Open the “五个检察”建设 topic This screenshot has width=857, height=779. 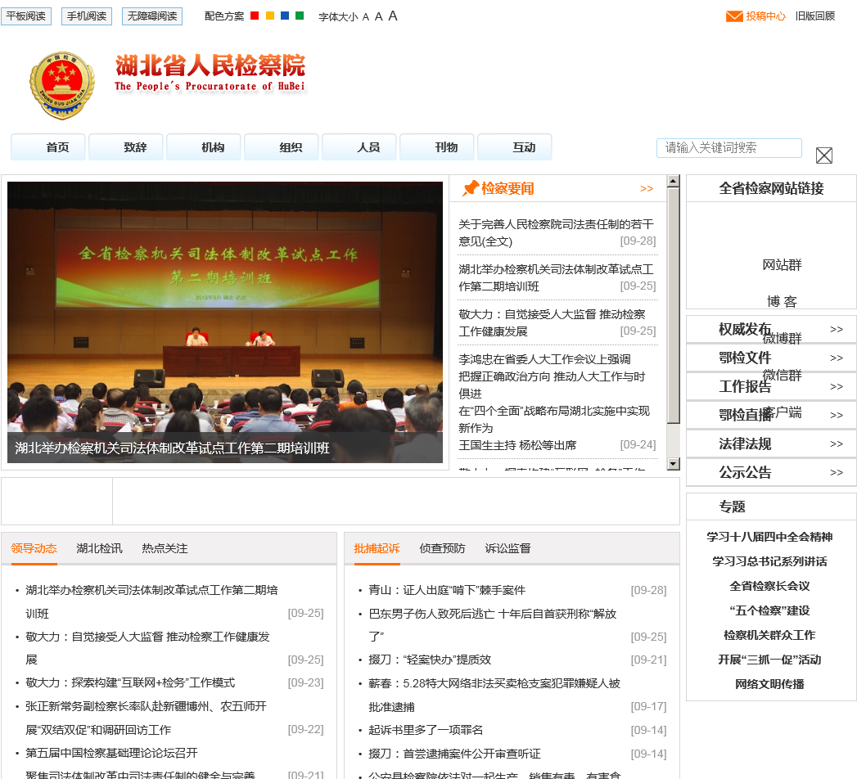pos(769,610)
